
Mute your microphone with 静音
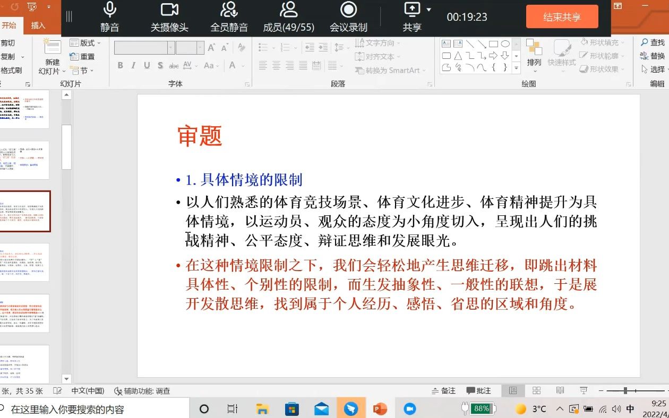tap(109, 16)
